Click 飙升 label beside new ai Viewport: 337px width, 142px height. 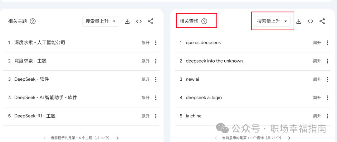coord(317,79)
